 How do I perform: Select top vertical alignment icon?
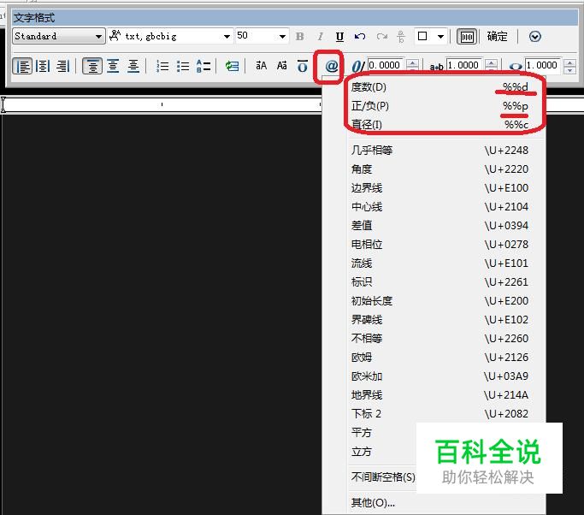pyautogui.click(x=92, y=67)
